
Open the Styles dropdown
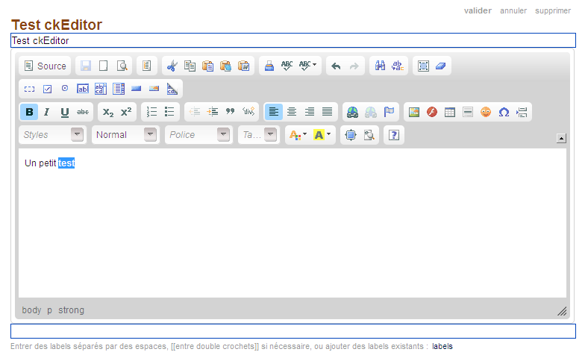52,134
